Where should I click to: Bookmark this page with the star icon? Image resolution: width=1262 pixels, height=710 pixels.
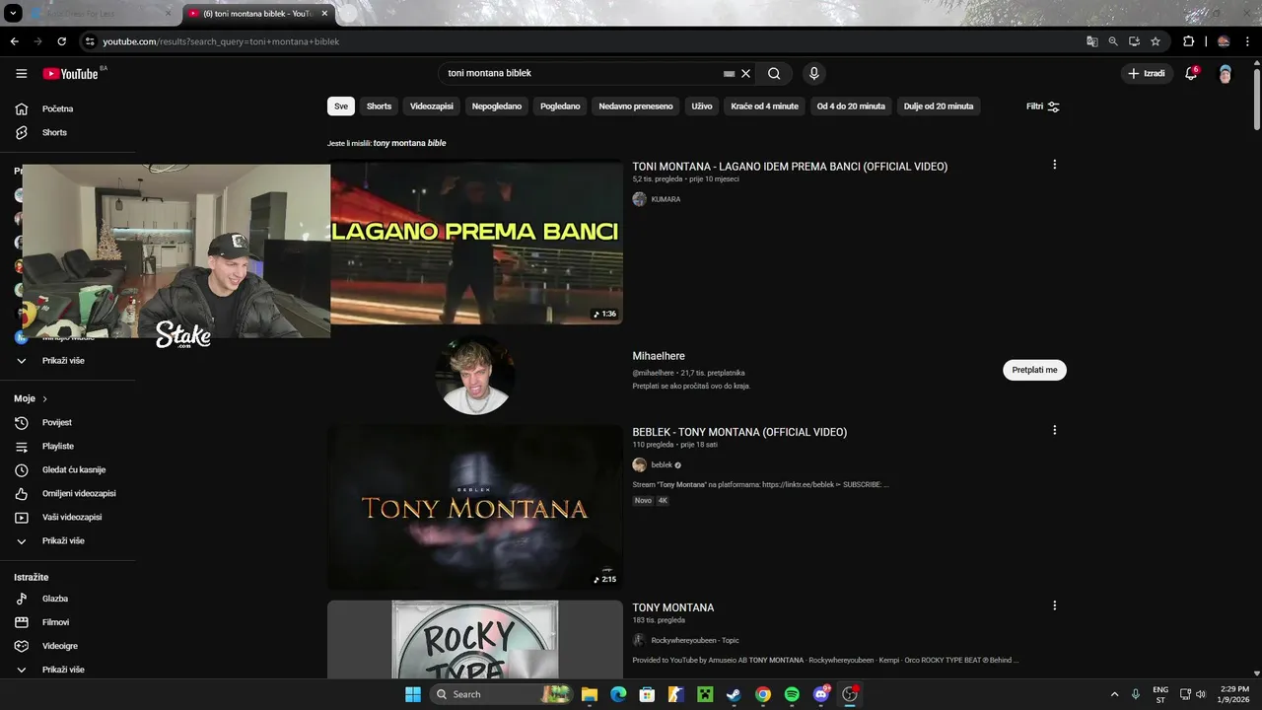tap(1156, 41)
